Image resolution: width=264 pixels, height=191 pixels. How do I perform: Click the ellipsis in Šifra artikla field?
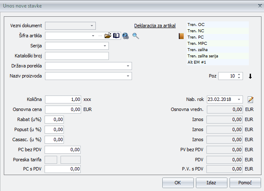pyautogui.click(x=100, y=36)
